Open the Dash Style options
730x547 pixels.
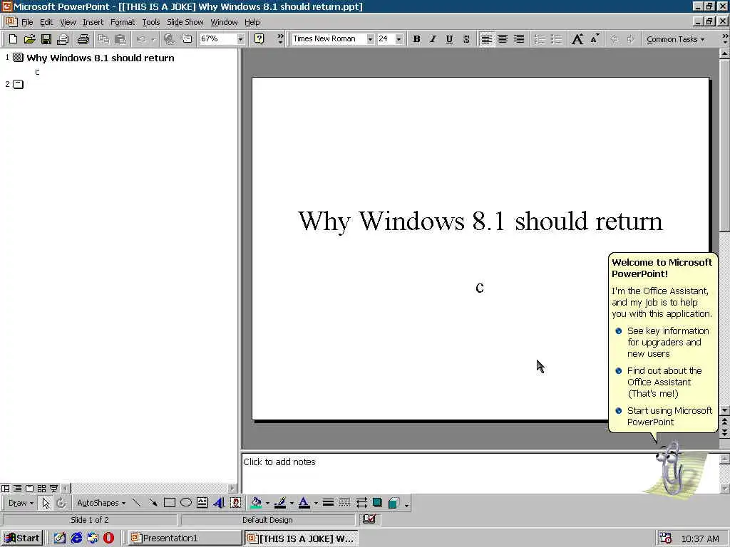click(x=344, y=503)
